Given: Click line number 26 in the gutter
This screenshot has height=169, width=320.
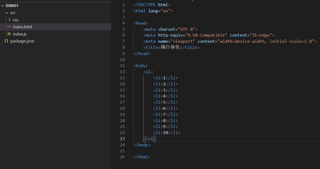Looking at the screenshot, I should (122, 157).
